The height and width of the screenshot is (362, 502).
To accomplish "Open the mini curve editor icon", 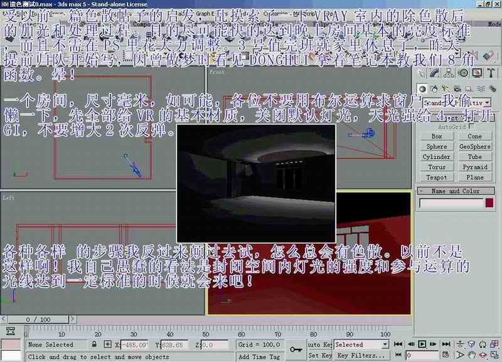I will tap(11, 331).
